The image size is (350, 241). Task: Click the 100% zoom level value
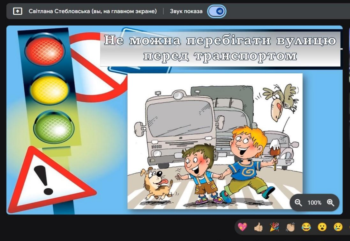click(x=314, y=203)
